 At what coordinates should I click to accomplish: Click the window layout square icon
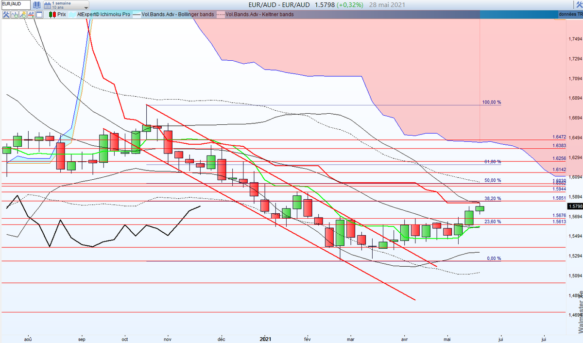(x=40, y=15)
